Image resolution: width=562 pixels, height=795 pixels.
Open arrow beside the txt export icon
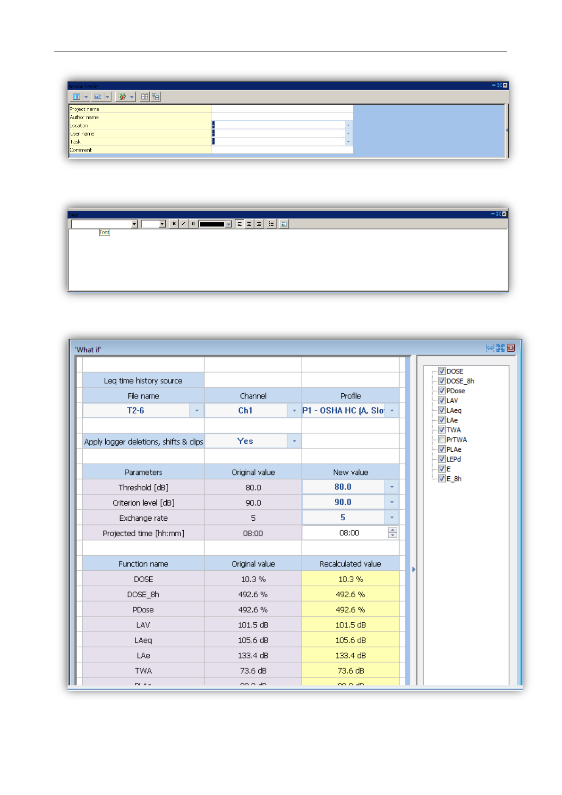tap(108, 97)
